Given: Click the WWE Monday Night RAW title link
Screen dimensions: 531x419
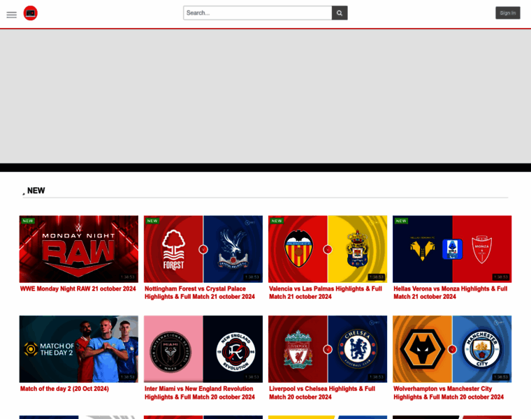Looking at the screenshot, I should click(78, 288).
